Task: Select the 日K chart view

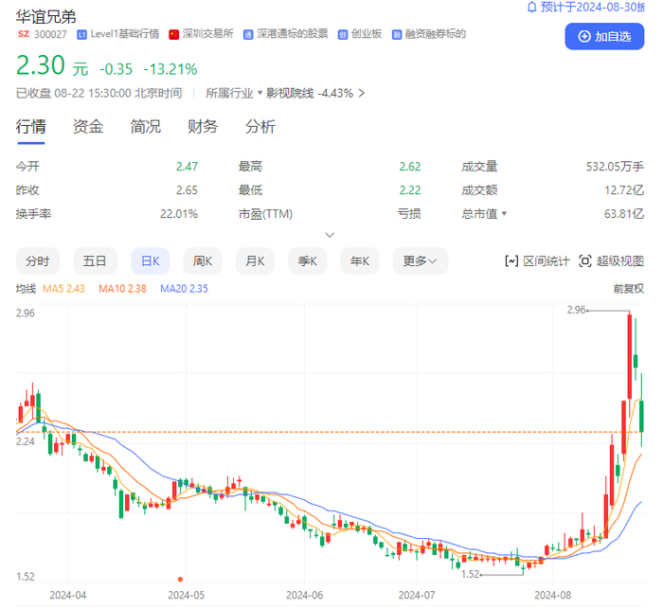Action: click(x=150, y=261)
